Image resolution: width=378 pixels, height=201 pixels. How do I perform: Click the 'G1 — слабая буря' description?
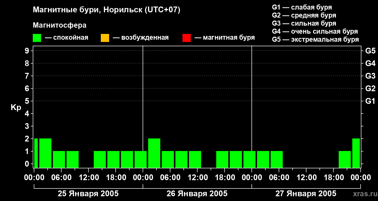pos(302,7)
